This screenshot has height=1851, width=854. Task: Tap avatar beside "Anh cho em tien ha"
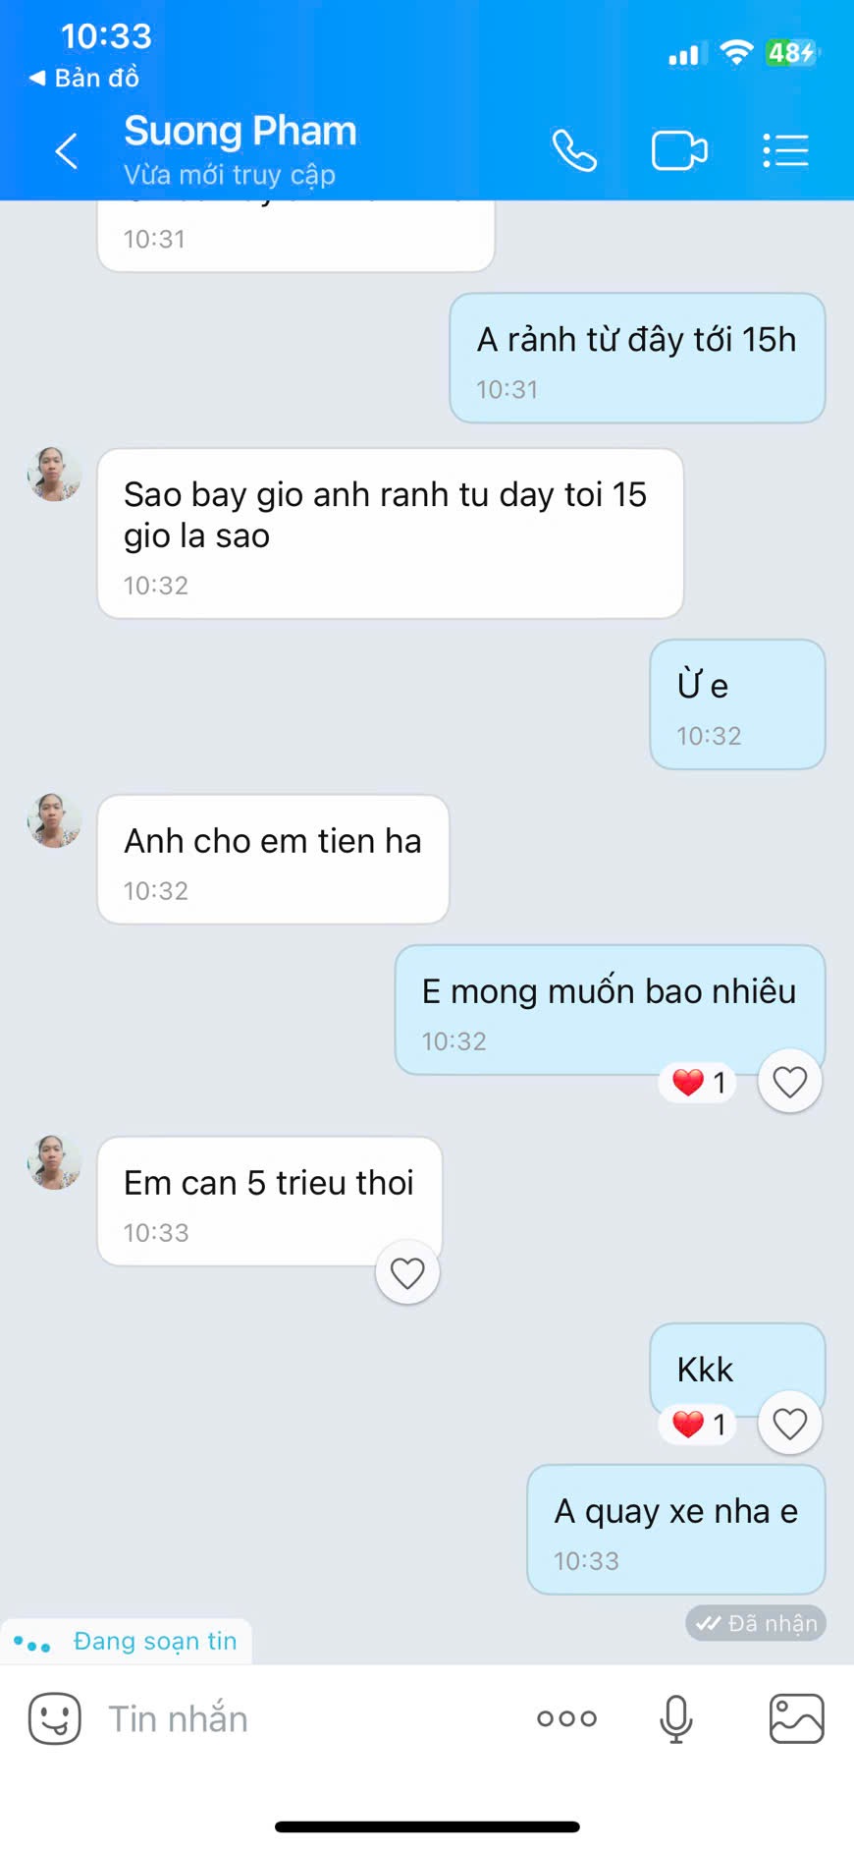(x=55, y=820)
